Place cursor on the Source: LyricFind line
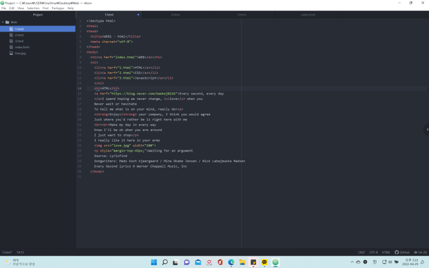Image resolution: width=429 pixels, height=268 pixels. 110,156
